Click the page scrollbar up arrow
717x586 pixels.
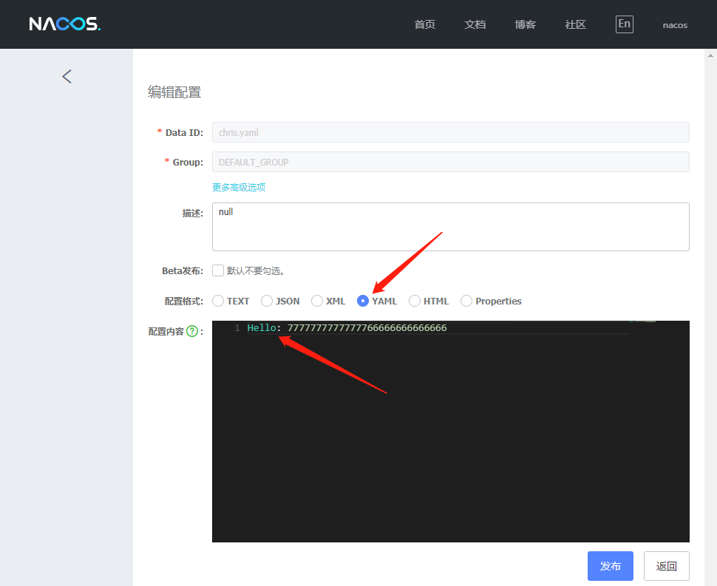point(710,55)
